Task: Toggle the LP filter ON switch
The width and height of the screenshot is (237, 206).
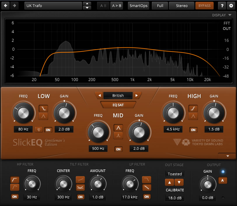Action: 146,197
